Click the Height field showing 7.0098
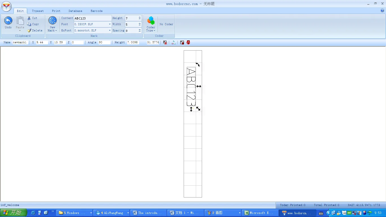The image size is (386, 217). 133,42
